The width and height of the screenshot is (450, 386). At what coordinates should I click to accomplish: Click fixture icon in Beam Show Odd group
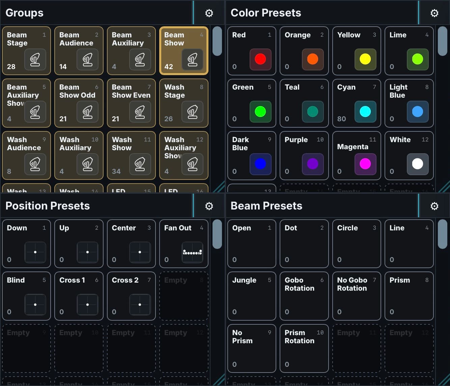pyautogui.click(x=88, y=111)
